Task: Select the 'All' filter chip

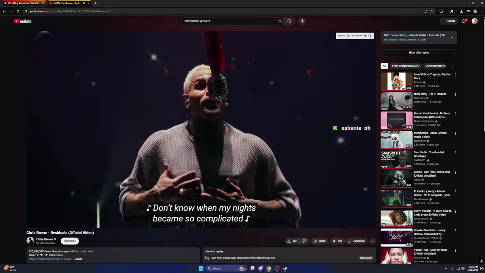Action: (x=384, y=66)
